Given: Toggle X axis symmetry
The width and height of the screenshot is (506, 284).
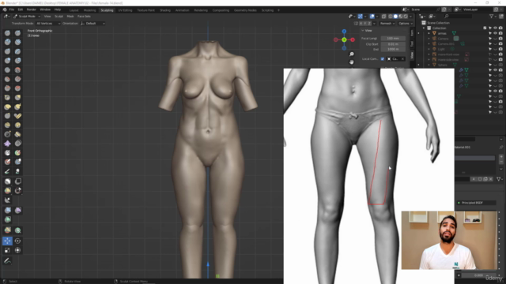Looking at the screenshot, I should pyautogui.click(x=361, y=24).
